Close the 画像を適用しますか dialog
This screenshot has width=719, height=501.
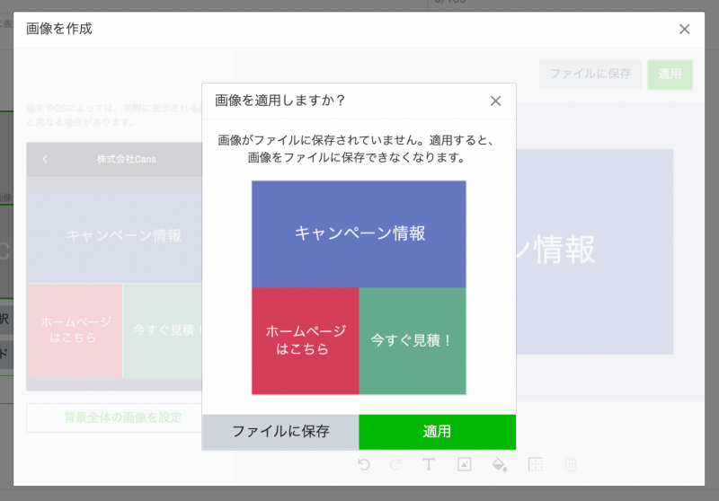pyautogui.click(x=495, y=101)
